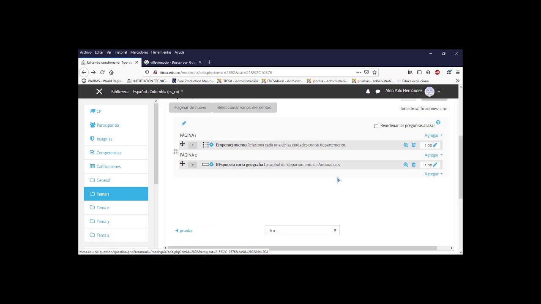Go to previous activity prueba link

[x=184, y=231]
